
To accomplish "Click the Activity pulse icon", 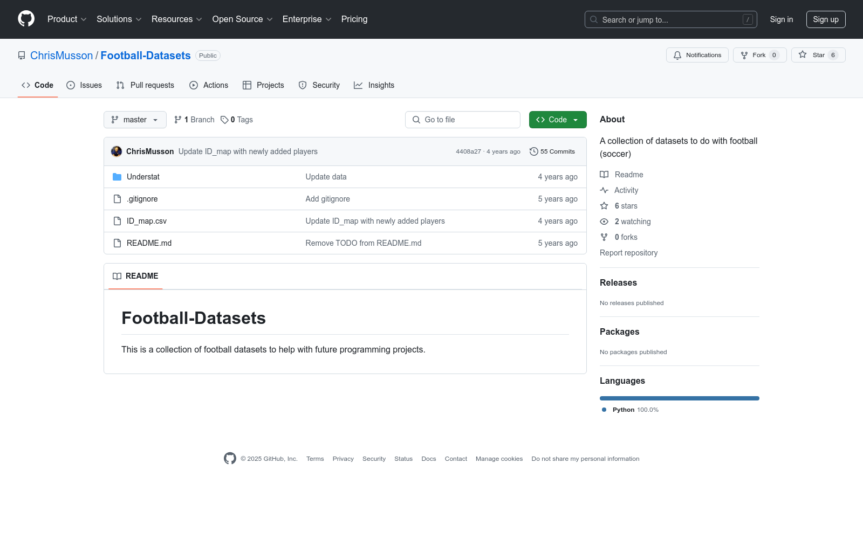I will tap(604, 190).
